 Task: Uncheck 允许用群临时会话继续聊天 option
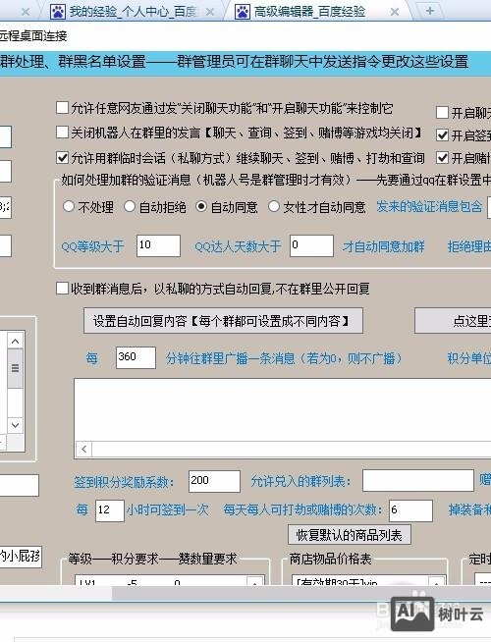tap(62, 157)
